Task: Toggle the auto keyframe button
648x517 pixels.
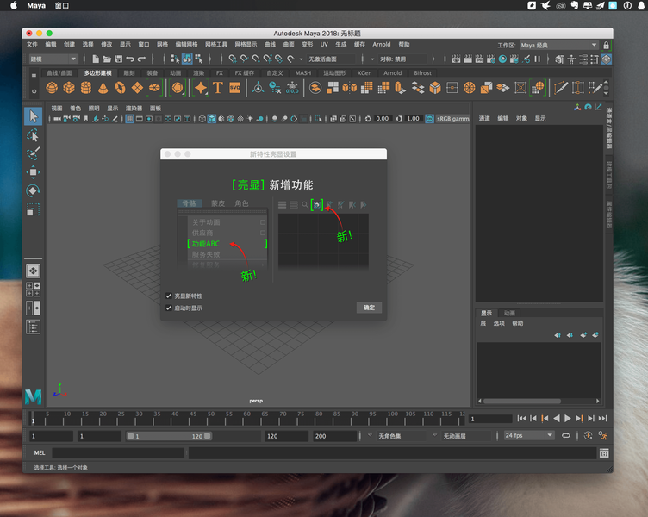Action: click(588, 436)
